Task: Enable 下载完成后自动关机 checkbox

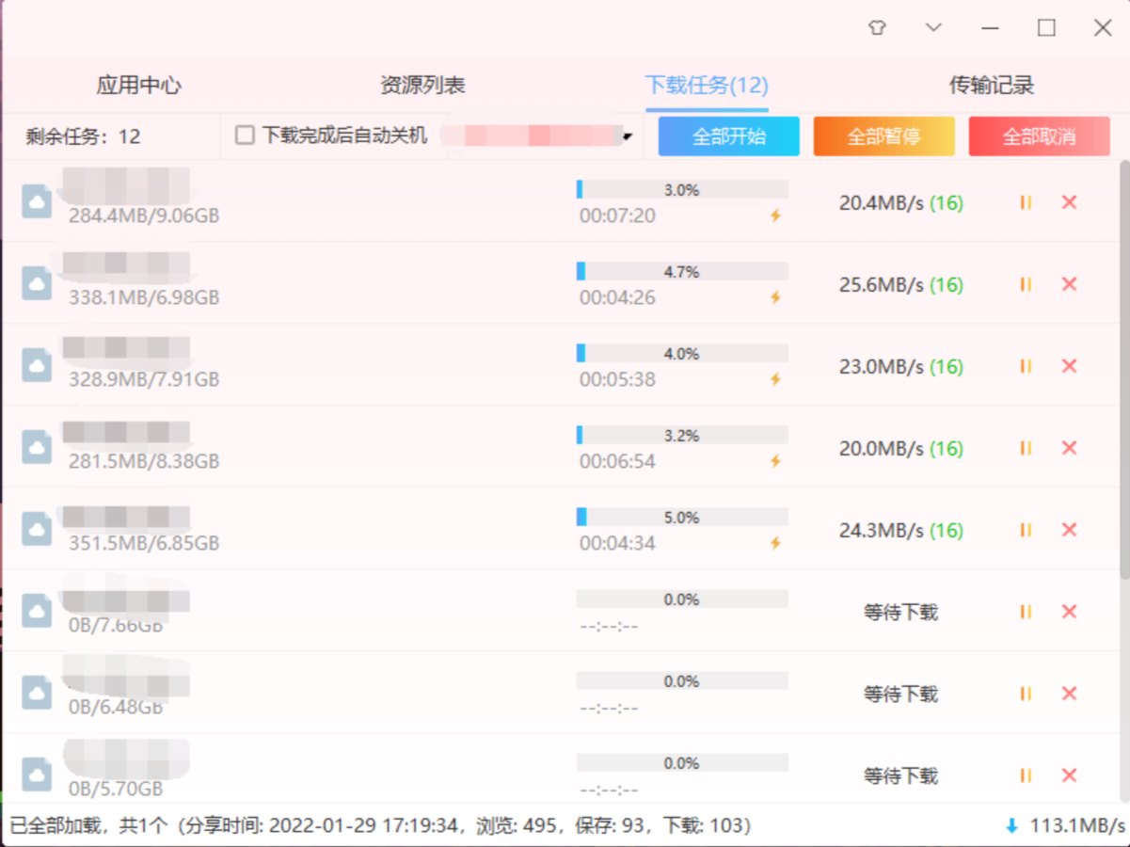Action: 246,136
